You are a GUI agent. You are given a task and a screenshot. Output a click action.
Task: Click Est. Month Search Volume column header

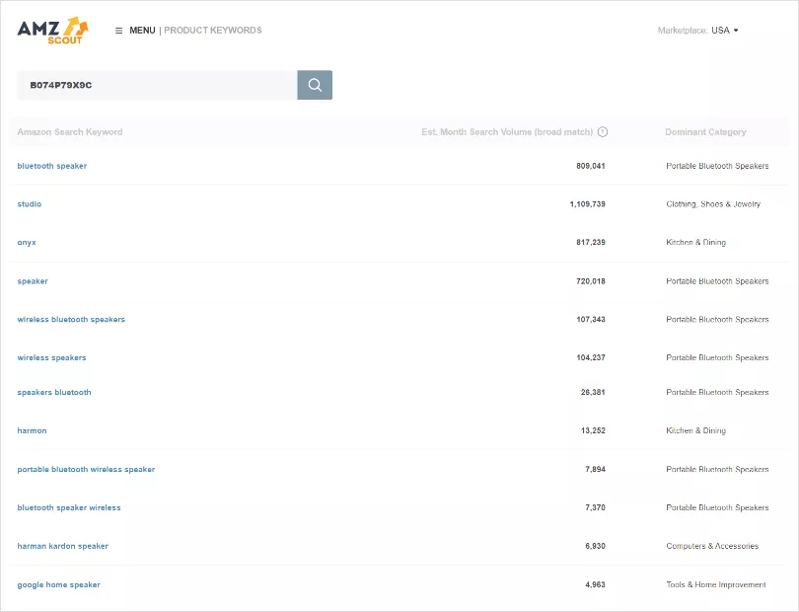coord(507,131)
